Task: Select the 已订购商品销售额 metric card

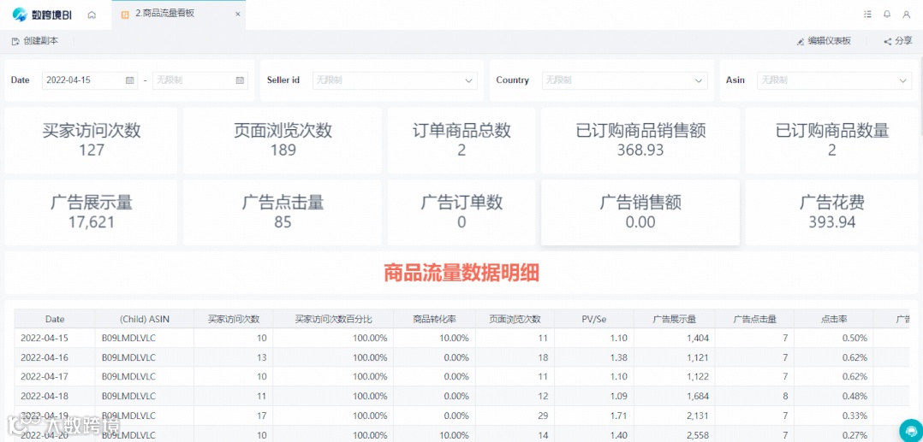Action: [640, 140]
